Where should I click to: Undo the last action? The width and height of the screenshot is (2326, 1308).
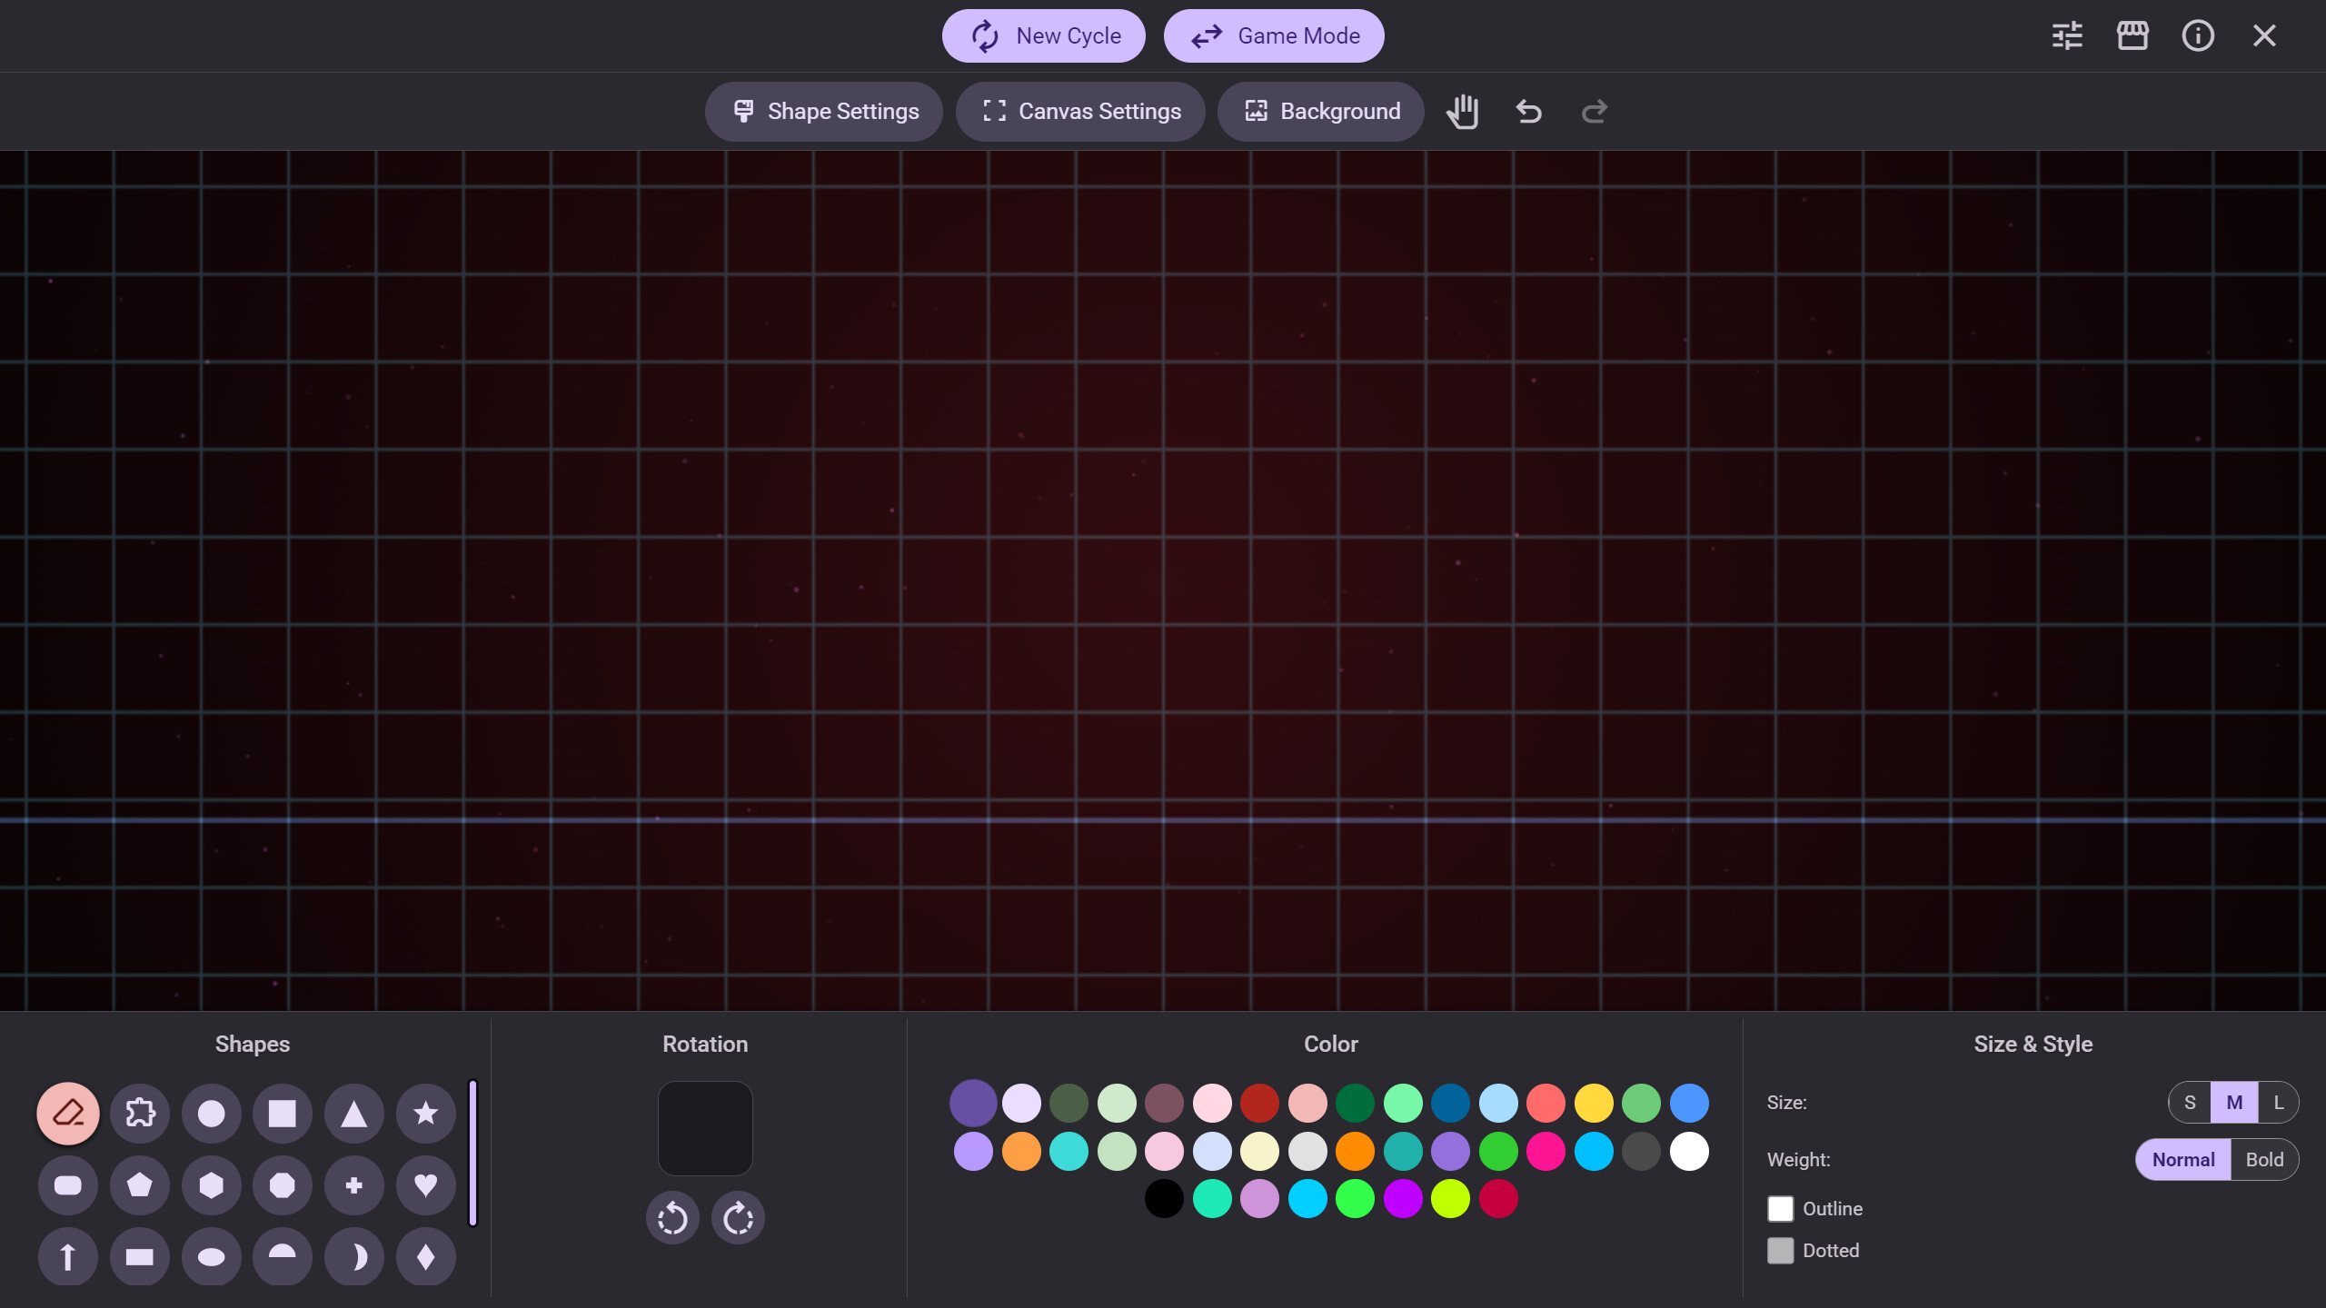tap(1527, 111)
